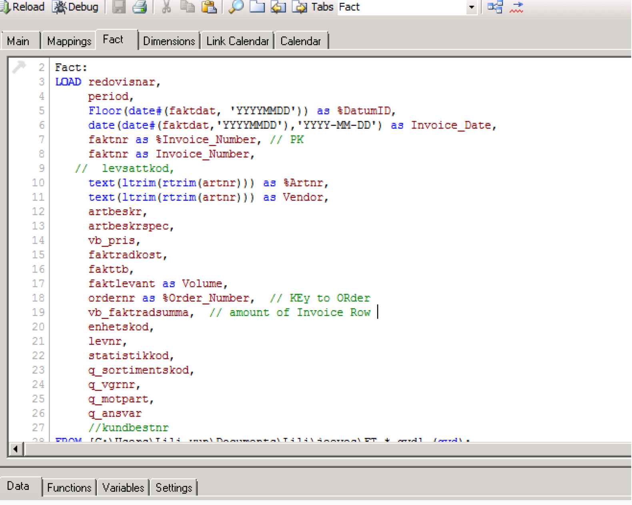This screenshot has width=632, height=505.
Task: Paste from clipboard icon
Action: point(209,7)
